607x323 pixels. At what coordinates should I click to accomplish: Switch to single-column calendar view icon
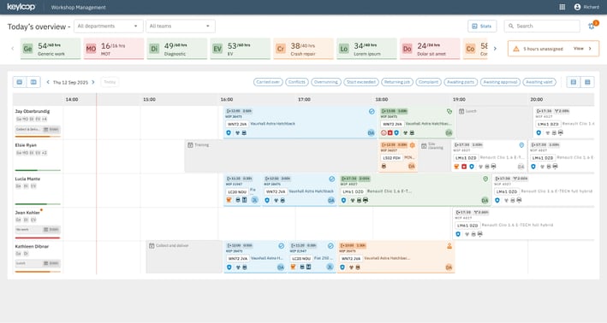20,82
